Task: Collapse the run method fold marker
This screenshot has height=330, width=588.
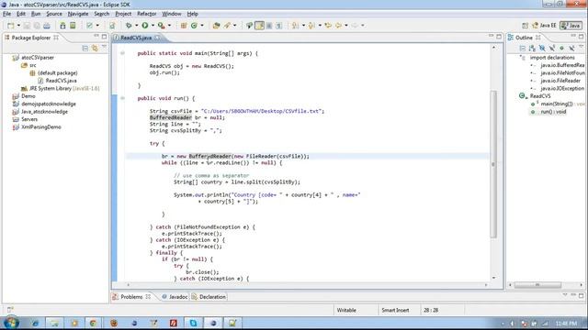Action: click(x=122, y=98)
